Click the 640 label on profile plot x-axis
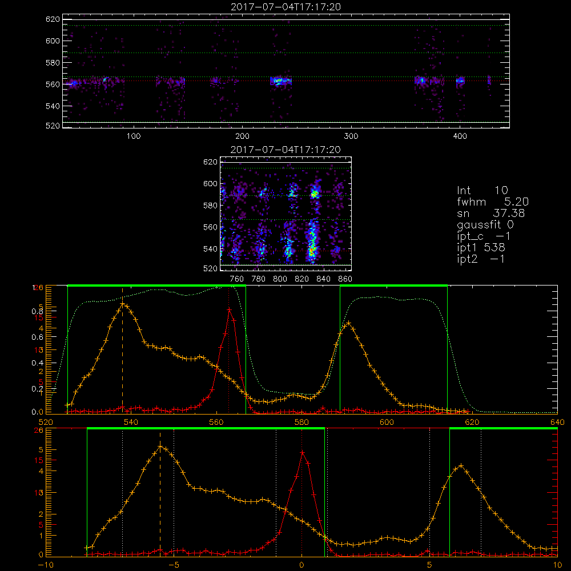The width and height of the screenshot is (571, 571). coord(557,422)
